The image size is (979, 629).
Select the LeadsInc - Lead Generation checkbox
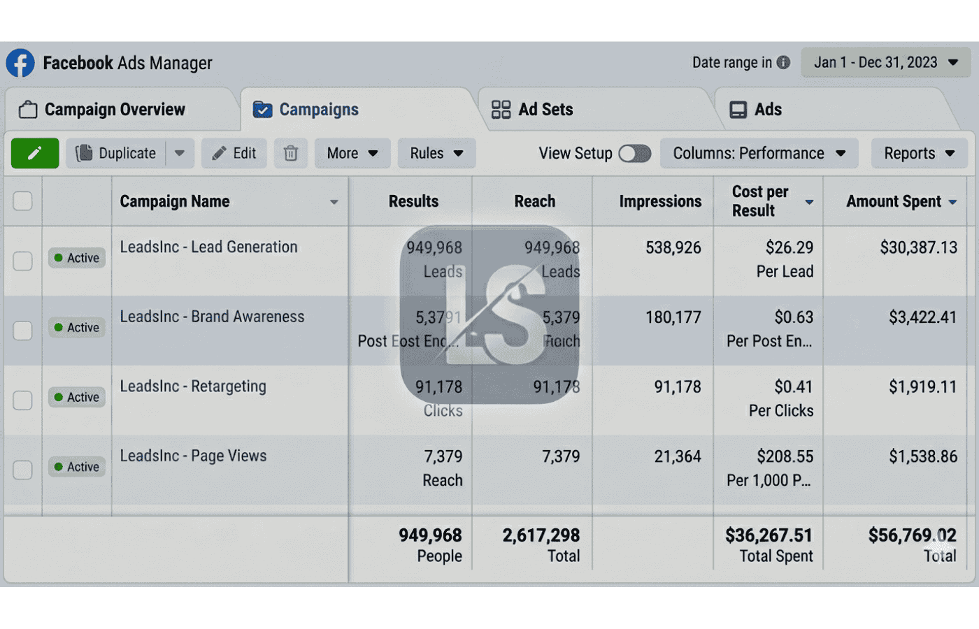click(x=23, y=261)
